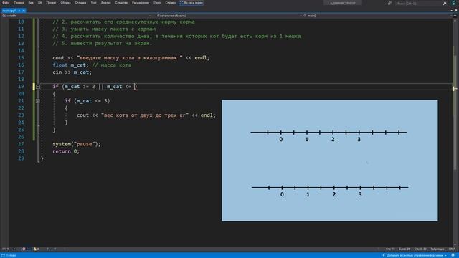Image resolution: width=459 pixels, height=258 pixels.
Task: Click the Во весь экран full-screen button
Action: pyautogui.click(x=191, y=3)
